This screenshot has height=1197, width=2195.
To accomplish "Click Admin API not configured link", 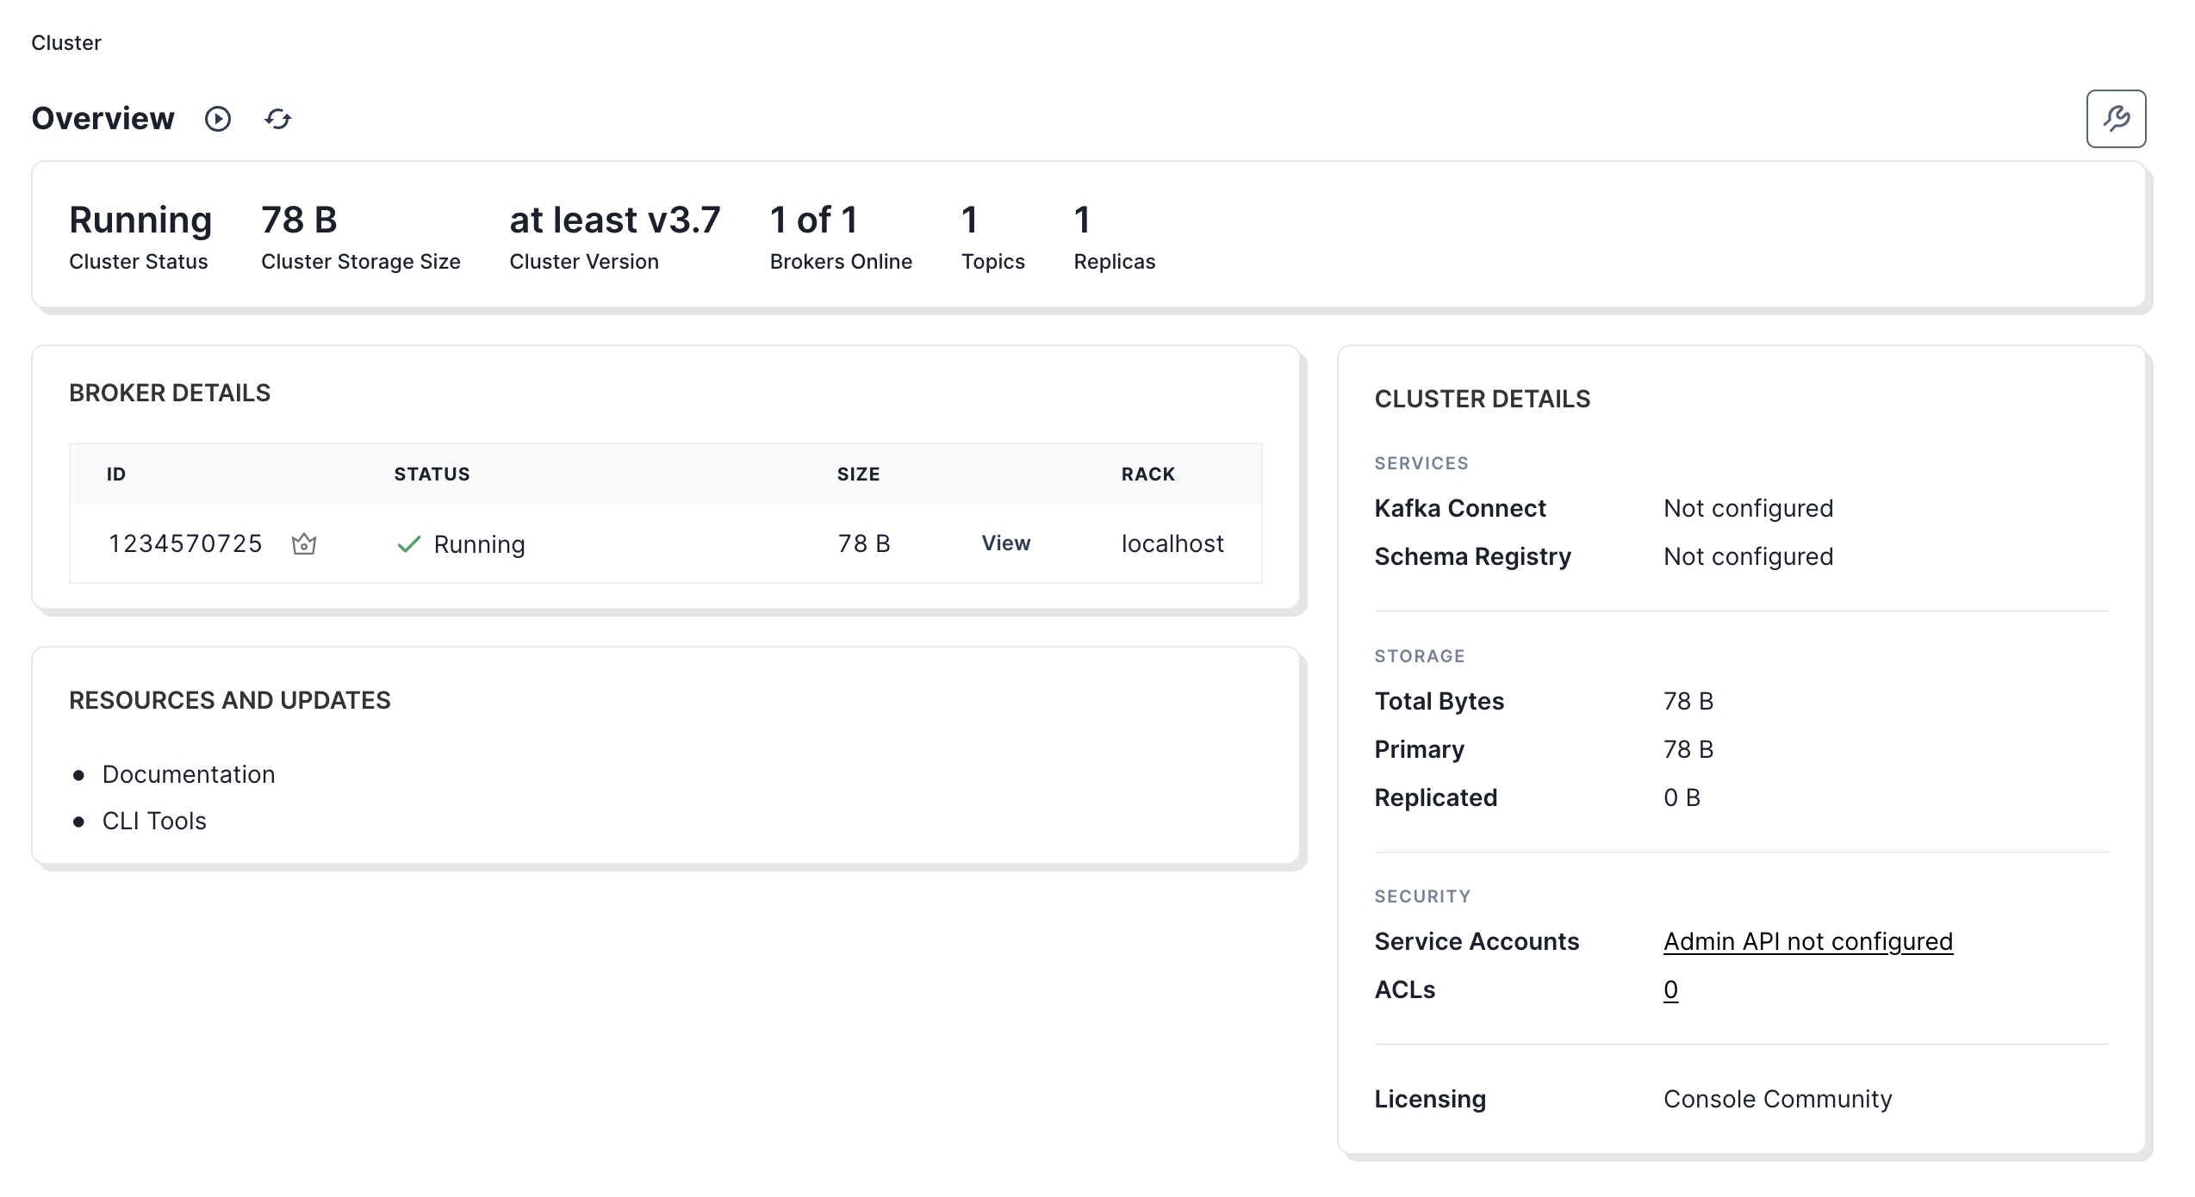I will [1807, 941].
